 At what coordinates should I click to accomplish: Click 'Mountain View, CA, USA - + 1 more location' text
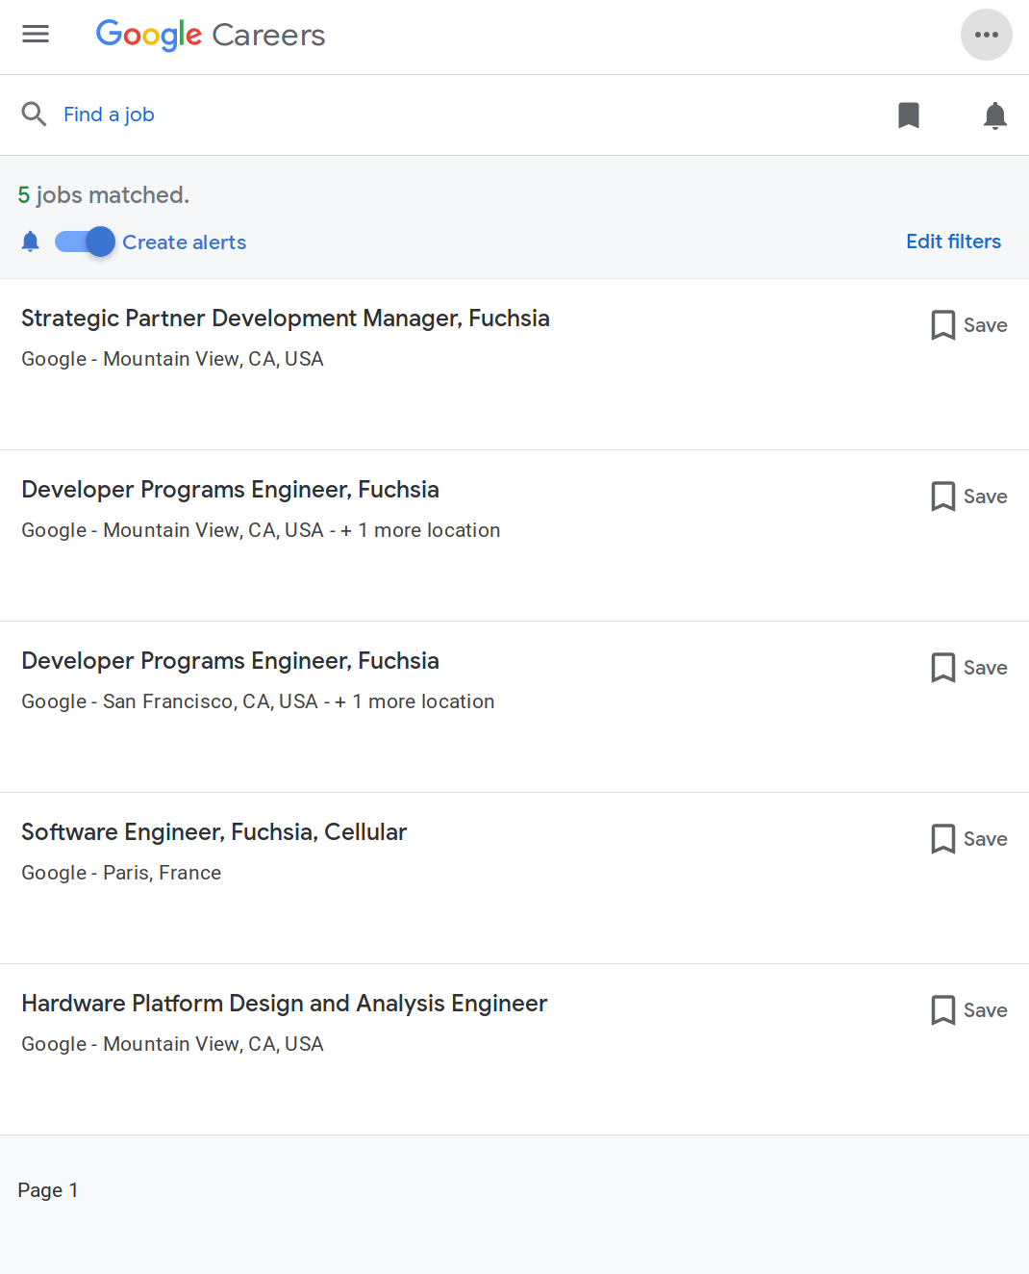[x=302, y=530]
